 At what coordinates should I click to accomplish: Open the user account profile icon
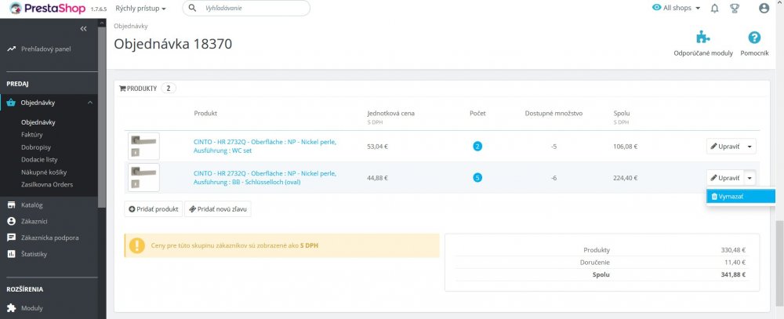[x=764, y=8]
